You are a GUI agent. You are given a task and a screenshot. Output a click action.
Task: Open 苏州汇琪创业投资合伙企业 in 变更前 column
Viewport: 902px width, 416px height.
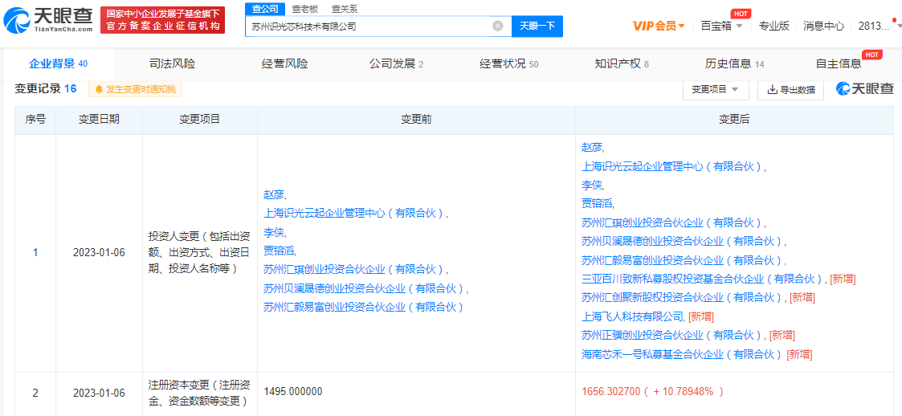coord(354,269)
